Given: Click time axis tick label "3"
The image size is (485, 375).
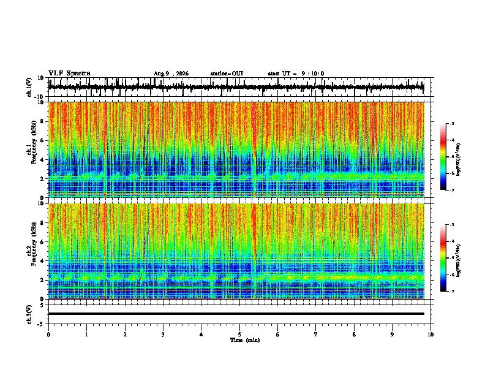Looking at the screenshot, I should point(163,335).
